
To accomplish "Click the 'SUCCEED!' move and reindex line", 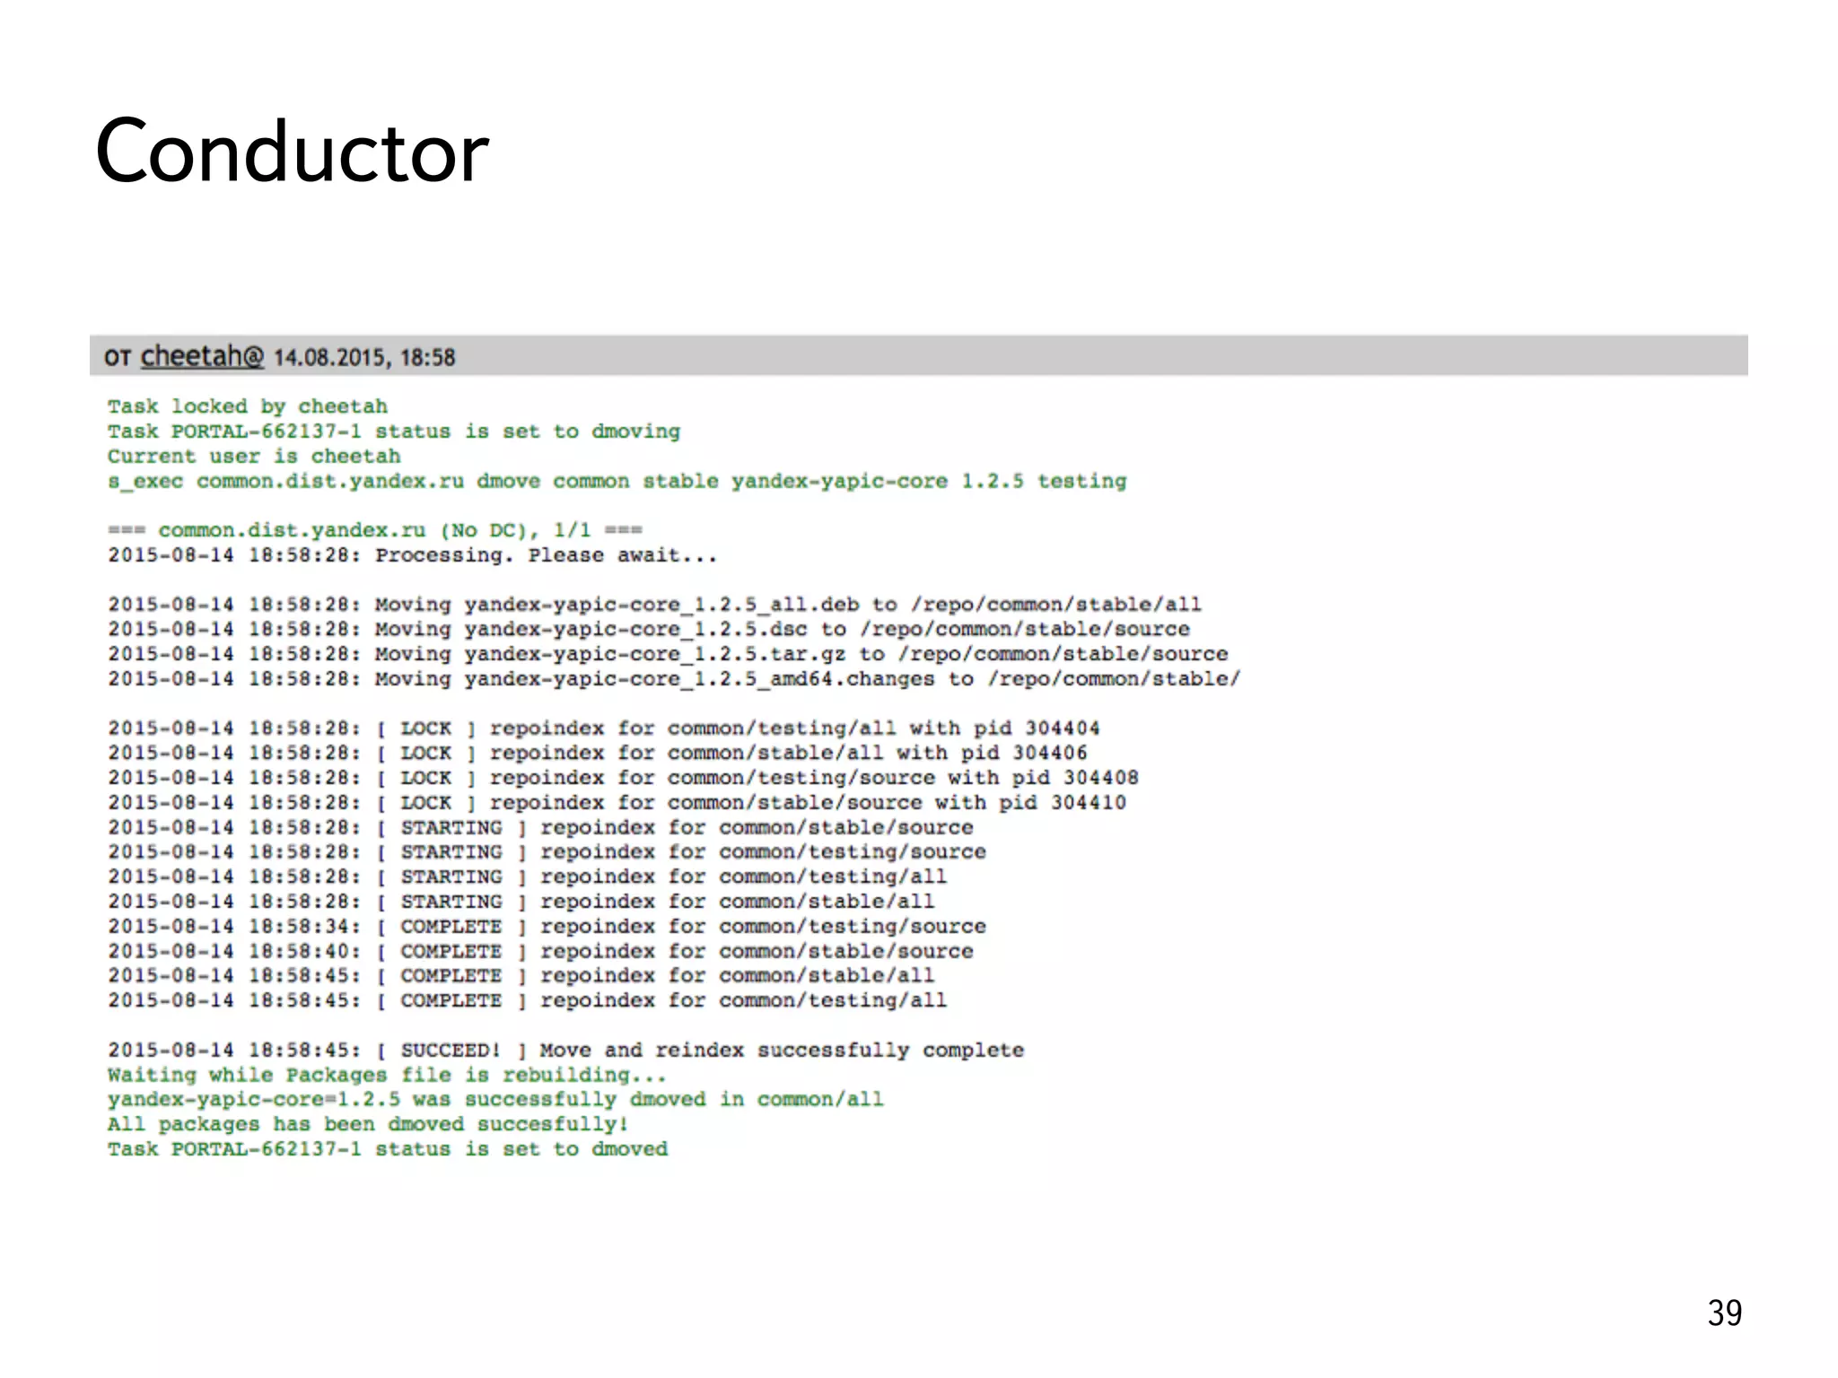I will click(565, 1051).
